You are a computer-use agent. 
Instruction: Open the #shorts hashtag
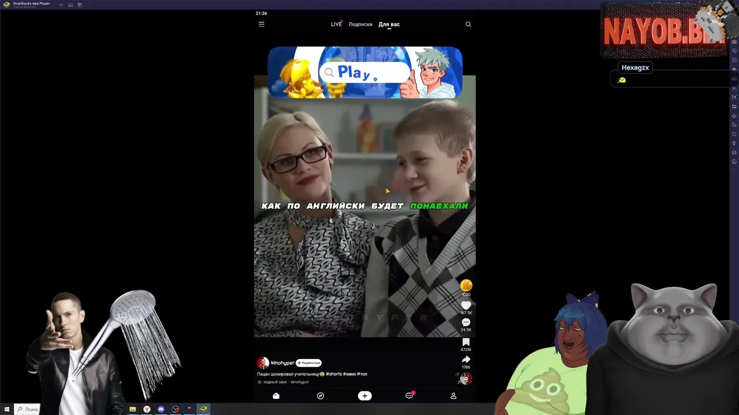pyautogui.click(x=334, y=374)
